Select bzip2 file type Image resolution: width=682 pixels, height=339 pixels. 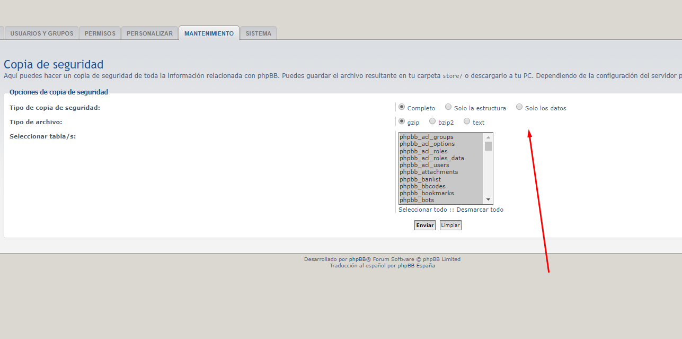click(x=432, y=121)
